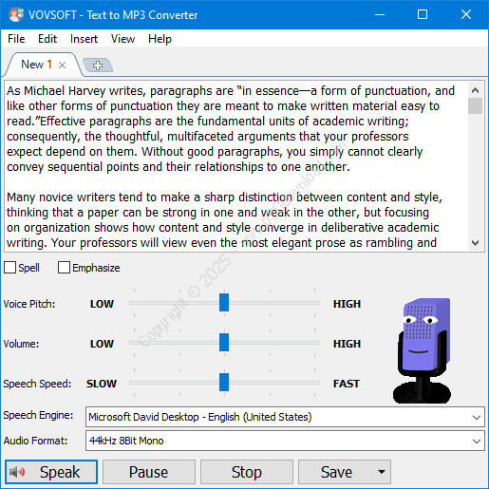Click the speaker icon on Speak button
Image resolution: width=489 pixels, height=489 pixels.
17,472
